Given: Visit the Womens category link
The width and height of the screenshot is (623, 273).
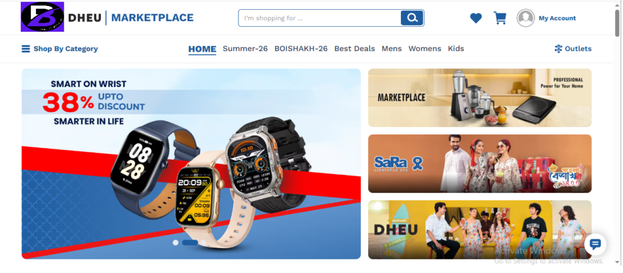Looking at the screenshot, I should coord(425,49).
